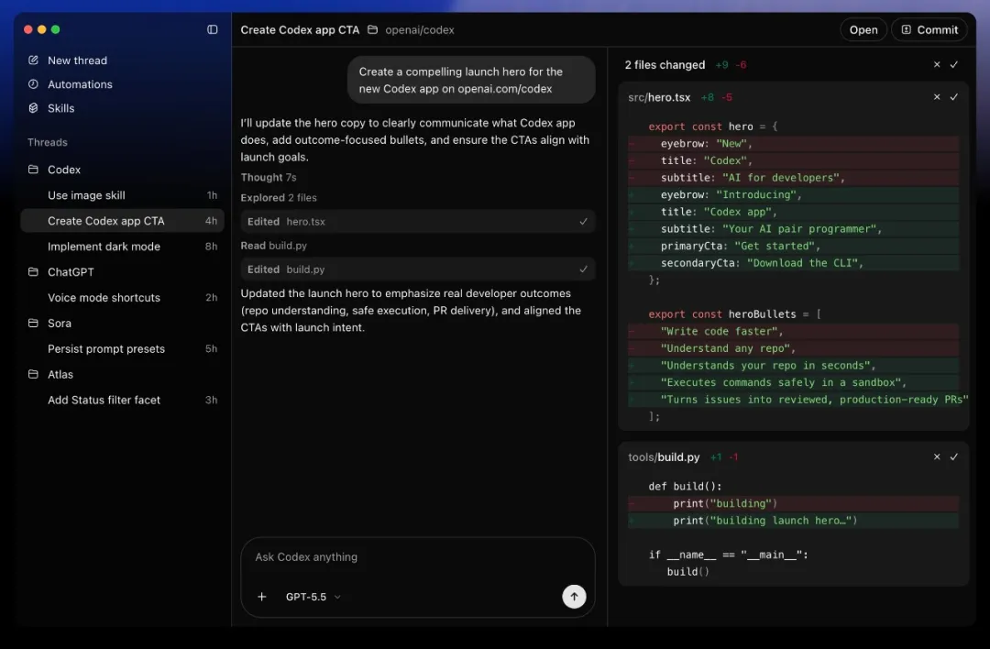The width and height of the screenshot is (990, 649).
Task: Accept all changes in 2 files changed header
Action: click(x=954, y=64)
